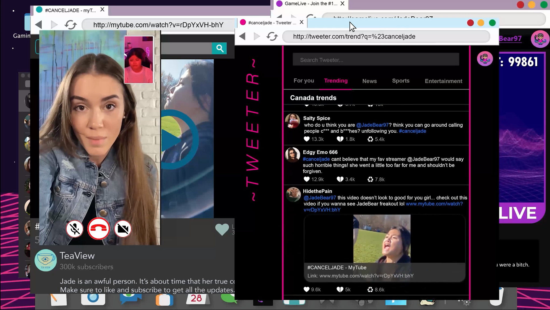Click @JadeBear97 mention in Salty Spice tweet
Screen dimensions: 550x310
[x=372, y=125]
